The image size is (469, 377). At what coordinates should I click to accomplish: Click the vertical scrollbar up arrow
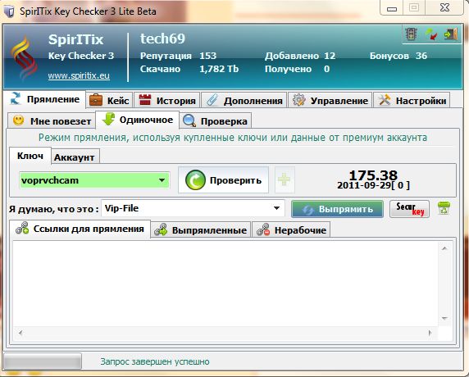click(x=444, y=248)
